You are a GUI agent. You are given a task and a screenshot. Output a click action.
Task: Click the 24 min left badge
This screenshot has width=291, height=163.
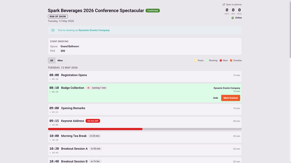(93, 121)
